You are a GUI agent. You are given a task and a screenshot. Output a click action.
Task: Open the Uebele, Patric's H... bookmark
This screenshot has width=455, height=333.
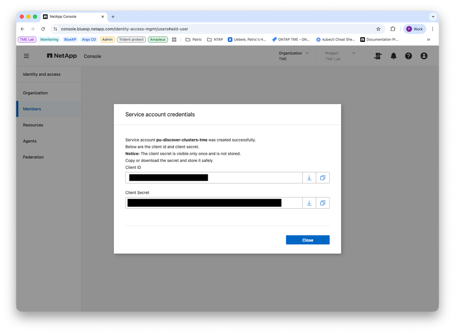(247, 40)
